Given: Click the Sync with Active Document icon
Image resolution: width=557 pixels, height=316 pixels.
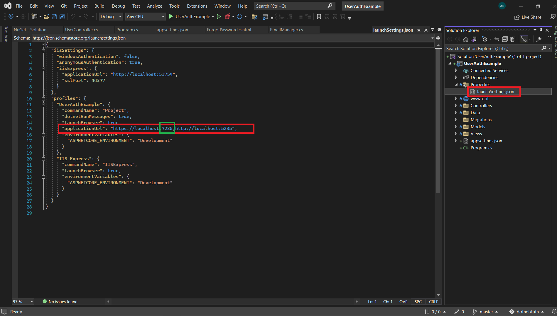Looking at the screenshot, I should (497, 39).
